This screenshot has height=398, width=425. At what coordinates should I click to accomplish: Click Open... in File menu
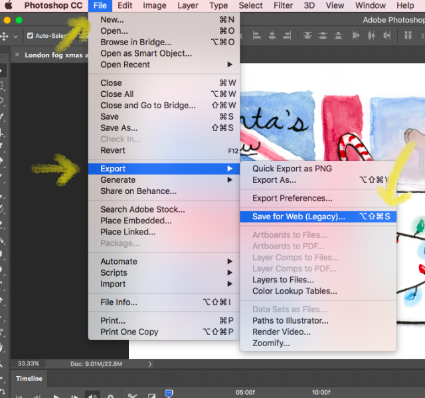pyautogui.click(x=164, y=31)
